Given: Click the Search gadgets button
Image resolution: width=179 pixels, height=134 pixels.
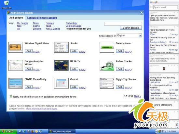Looking at the screenshot, I should [131, 28].
